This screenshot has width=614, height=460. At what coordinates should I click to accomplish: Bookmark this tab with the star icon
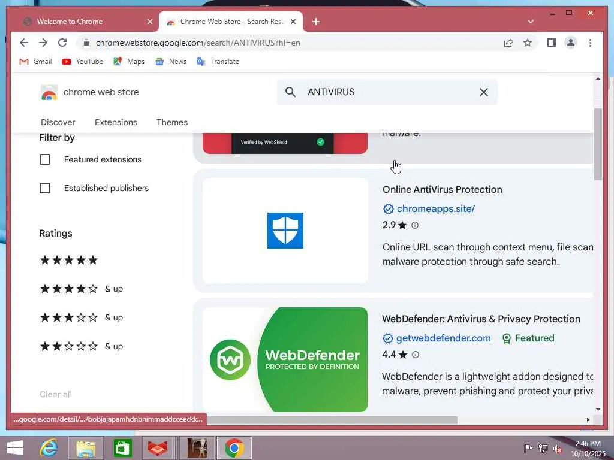pos(528,43)
